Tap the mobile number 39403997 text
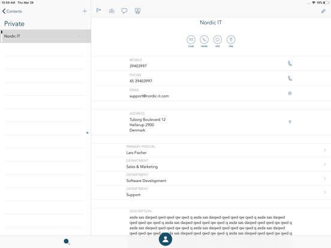Image resolution: width=331 pixels, height=248 pixels. tap(138, 66)
